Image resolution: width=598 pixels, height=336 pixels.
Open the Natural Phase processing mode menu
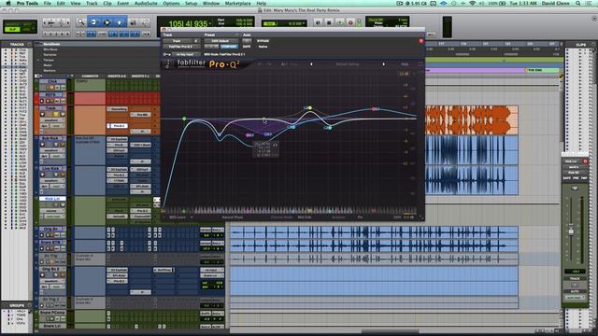coord(233,217)
